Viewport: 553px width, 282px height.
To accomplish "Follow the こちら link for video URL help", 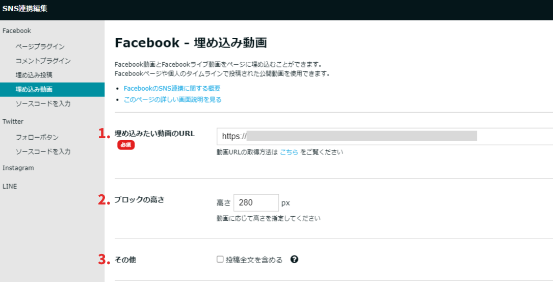I will click(x=289, y=152).
